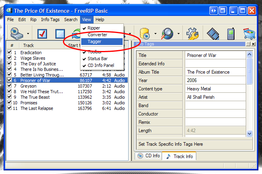Screen dimensions: 262x174
Task: Uncheck The True Beast checkbox
Action: click(x=10, y=97)
